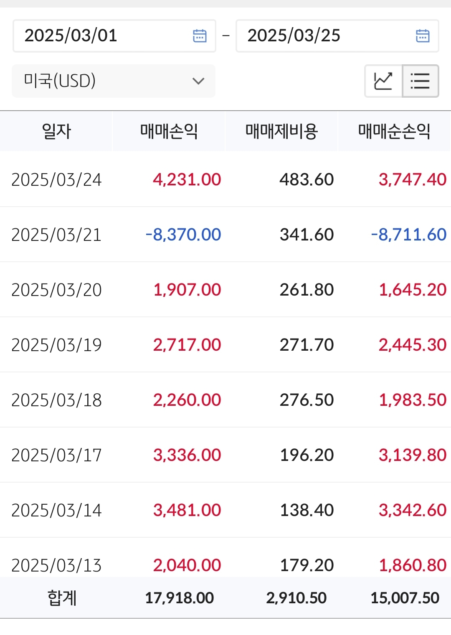The height and width of the screenshot is (635, 451).
Task: Switch to the list view
Action: (420, 81)
